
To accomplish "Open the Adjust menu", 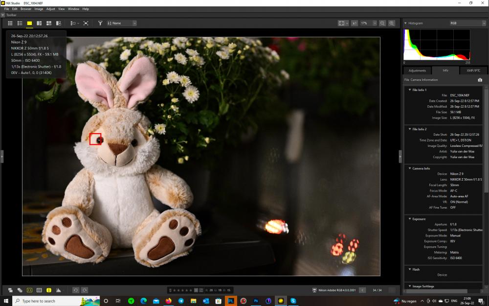I will click(50, 9).
